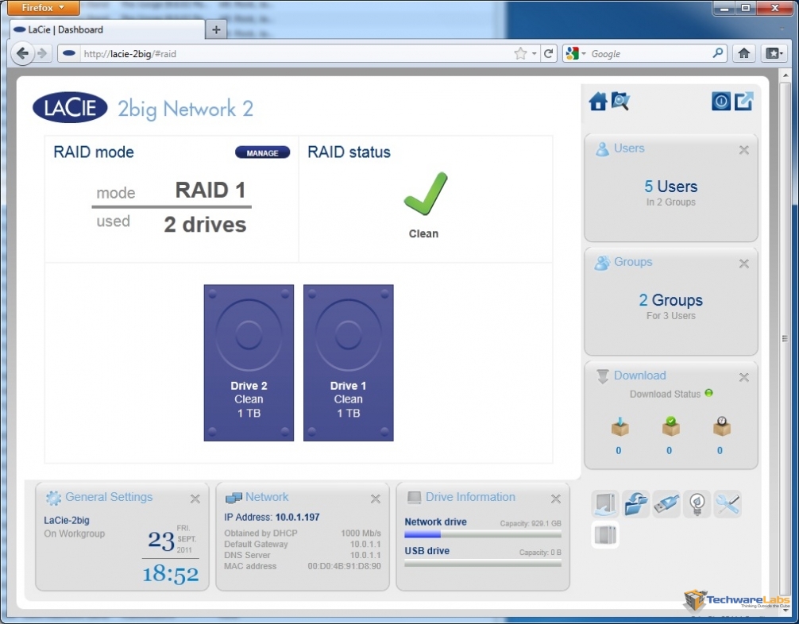Click the browser vertical scrollbar
Viewport: 799px width, 624px height.
(x=785, y=339)
